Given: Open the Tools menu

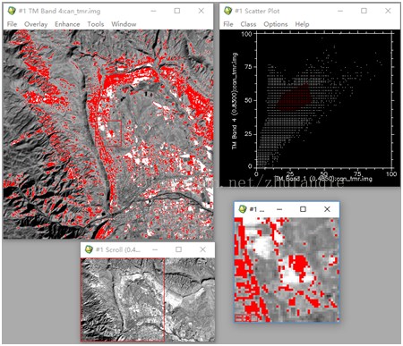Looking at the screenshot, I should [x=96, y=24].
